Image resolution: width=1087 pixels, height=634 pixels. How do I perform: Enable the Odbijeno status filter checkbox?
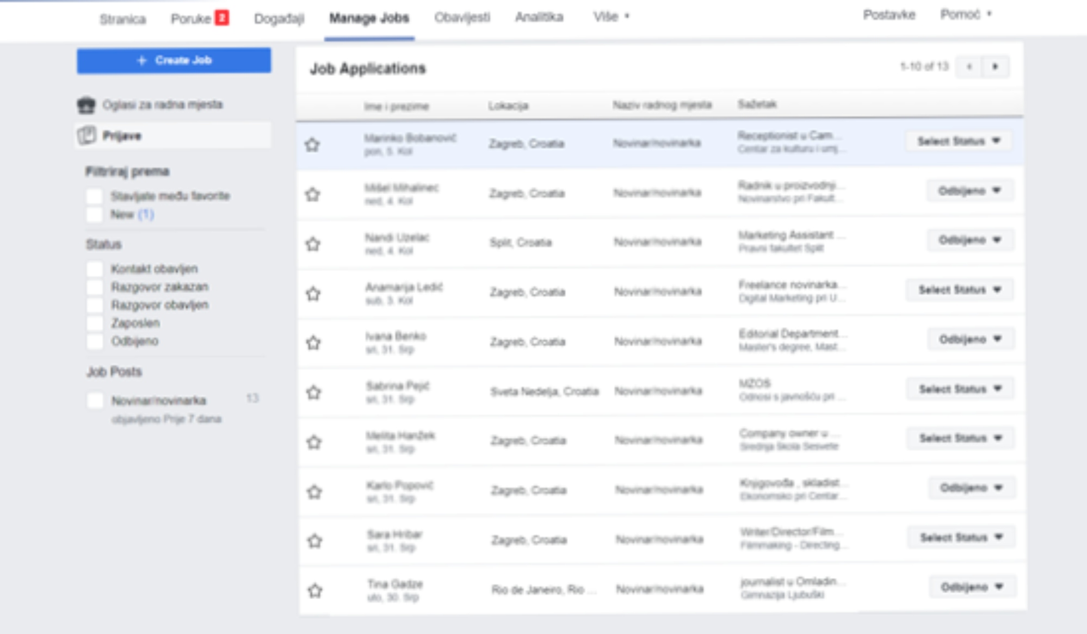[95, 341]
